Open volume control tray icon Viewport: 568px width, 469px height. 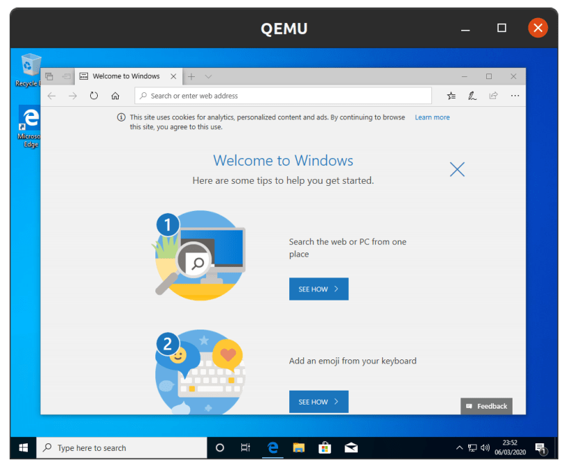coord(485,448)
